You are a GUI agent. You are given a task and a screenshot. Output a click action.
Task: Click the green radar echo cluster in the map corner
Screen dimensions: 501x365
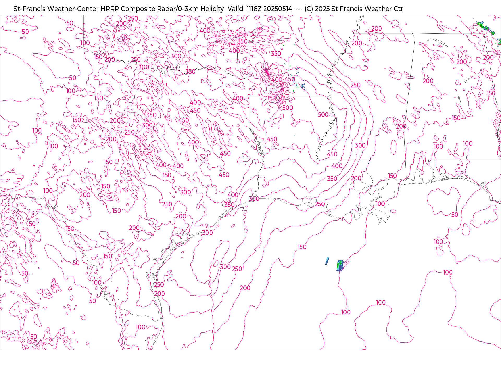[486, 28]
